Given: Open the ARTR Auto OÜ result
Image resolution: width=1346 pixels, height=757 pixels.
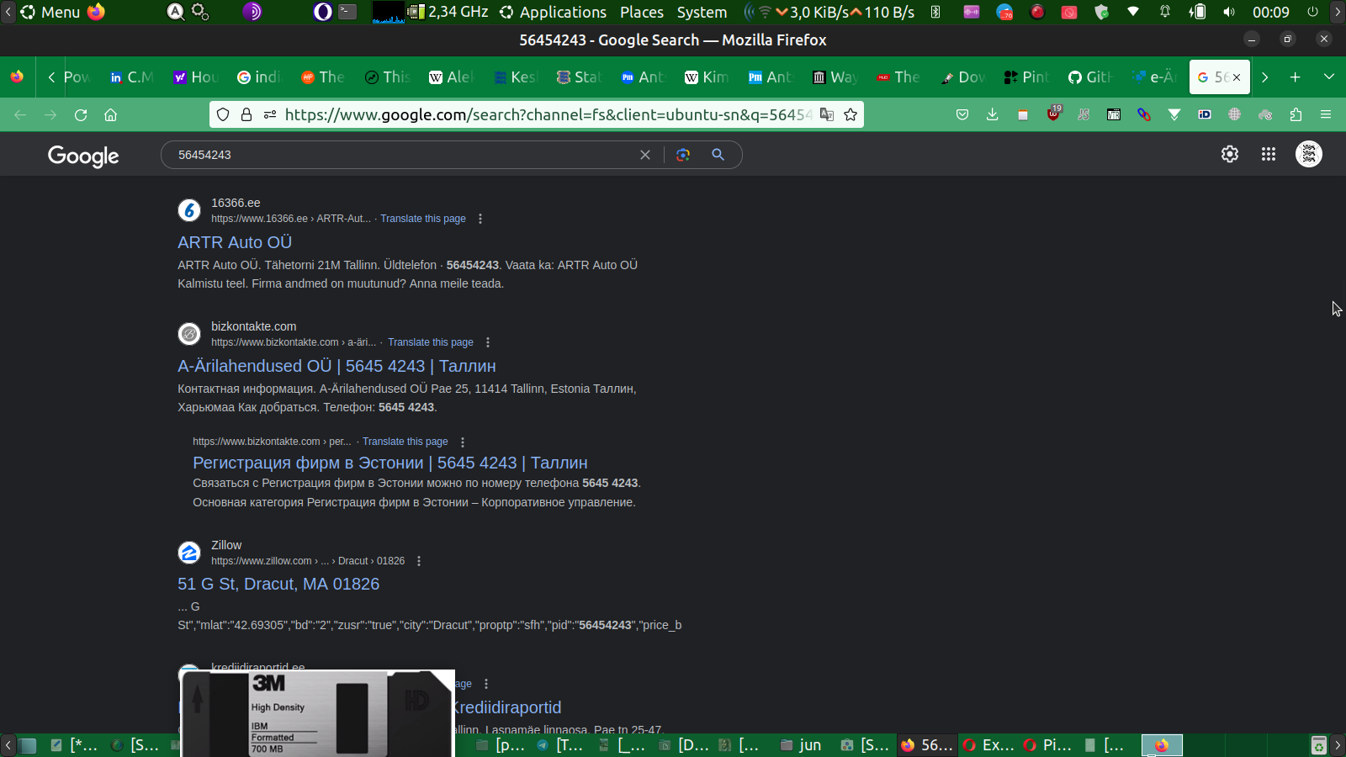Looking at the screenshot, I should 235,242.
